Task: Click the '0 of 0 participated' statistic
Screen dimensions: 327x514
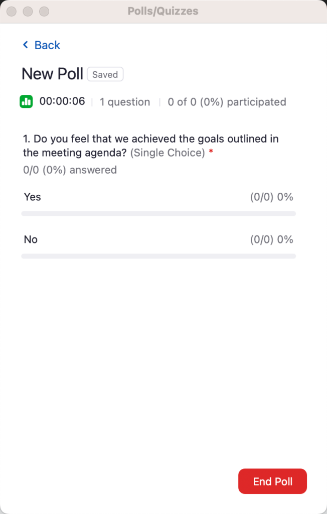Action: pos(227,102)
